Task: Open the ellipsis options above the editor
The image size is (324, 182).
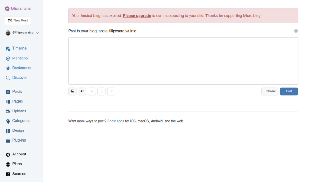Action: point(296,31)
